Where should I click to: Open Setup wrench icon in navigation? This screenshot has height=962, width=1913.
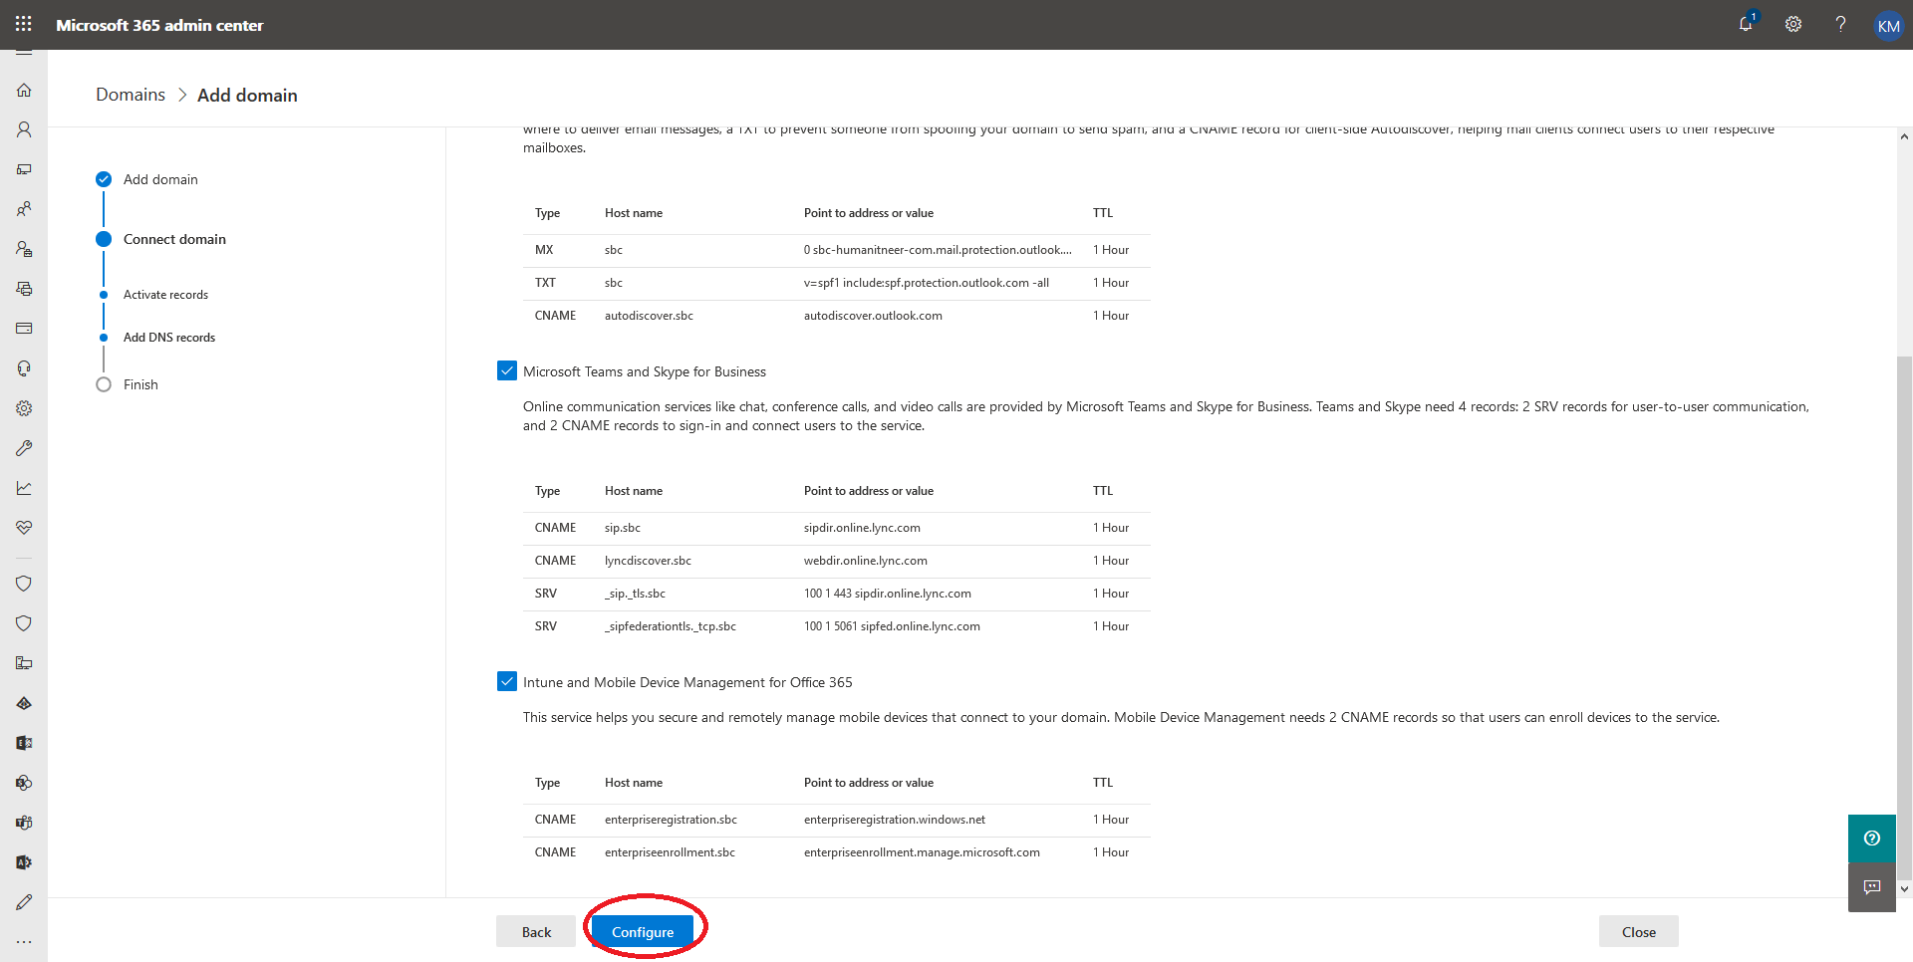pos(24,448)
